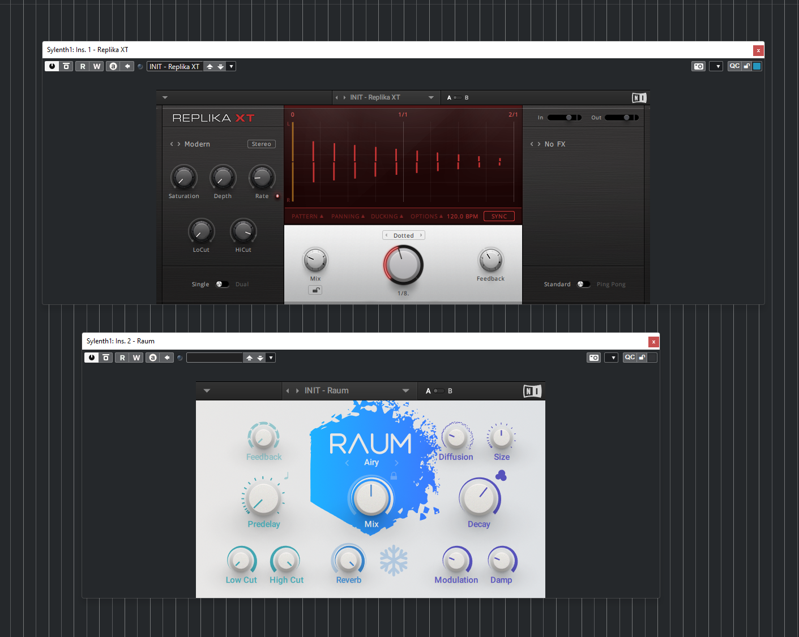Load previous preset in Replika XT window toolbar

tap(210, 66)
